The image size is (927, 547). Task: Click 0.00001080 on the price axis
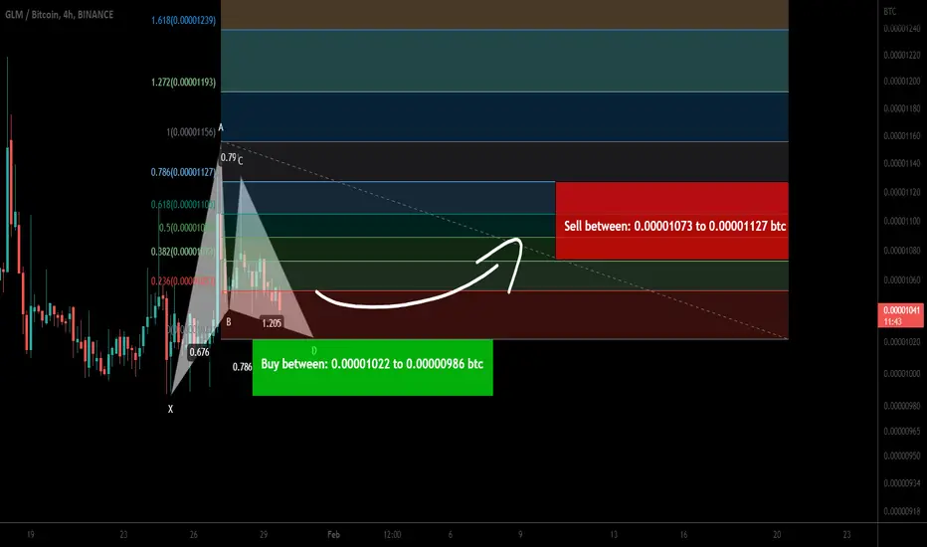pos(901,251)
